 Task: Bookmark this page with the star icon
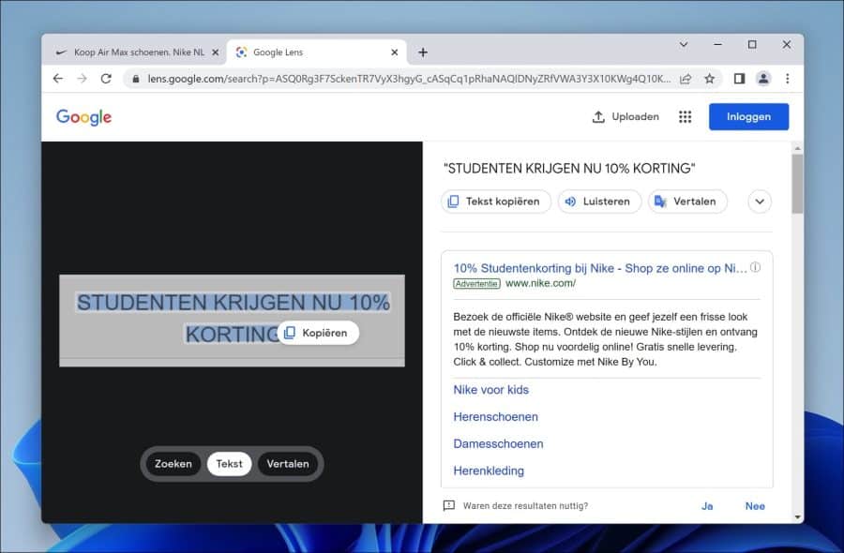point(710,79)
